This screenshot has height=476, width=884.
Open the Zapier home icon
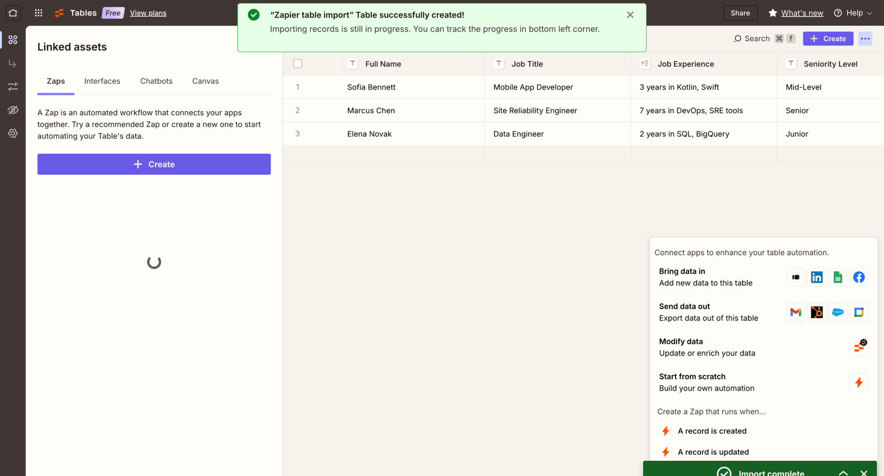13,13
